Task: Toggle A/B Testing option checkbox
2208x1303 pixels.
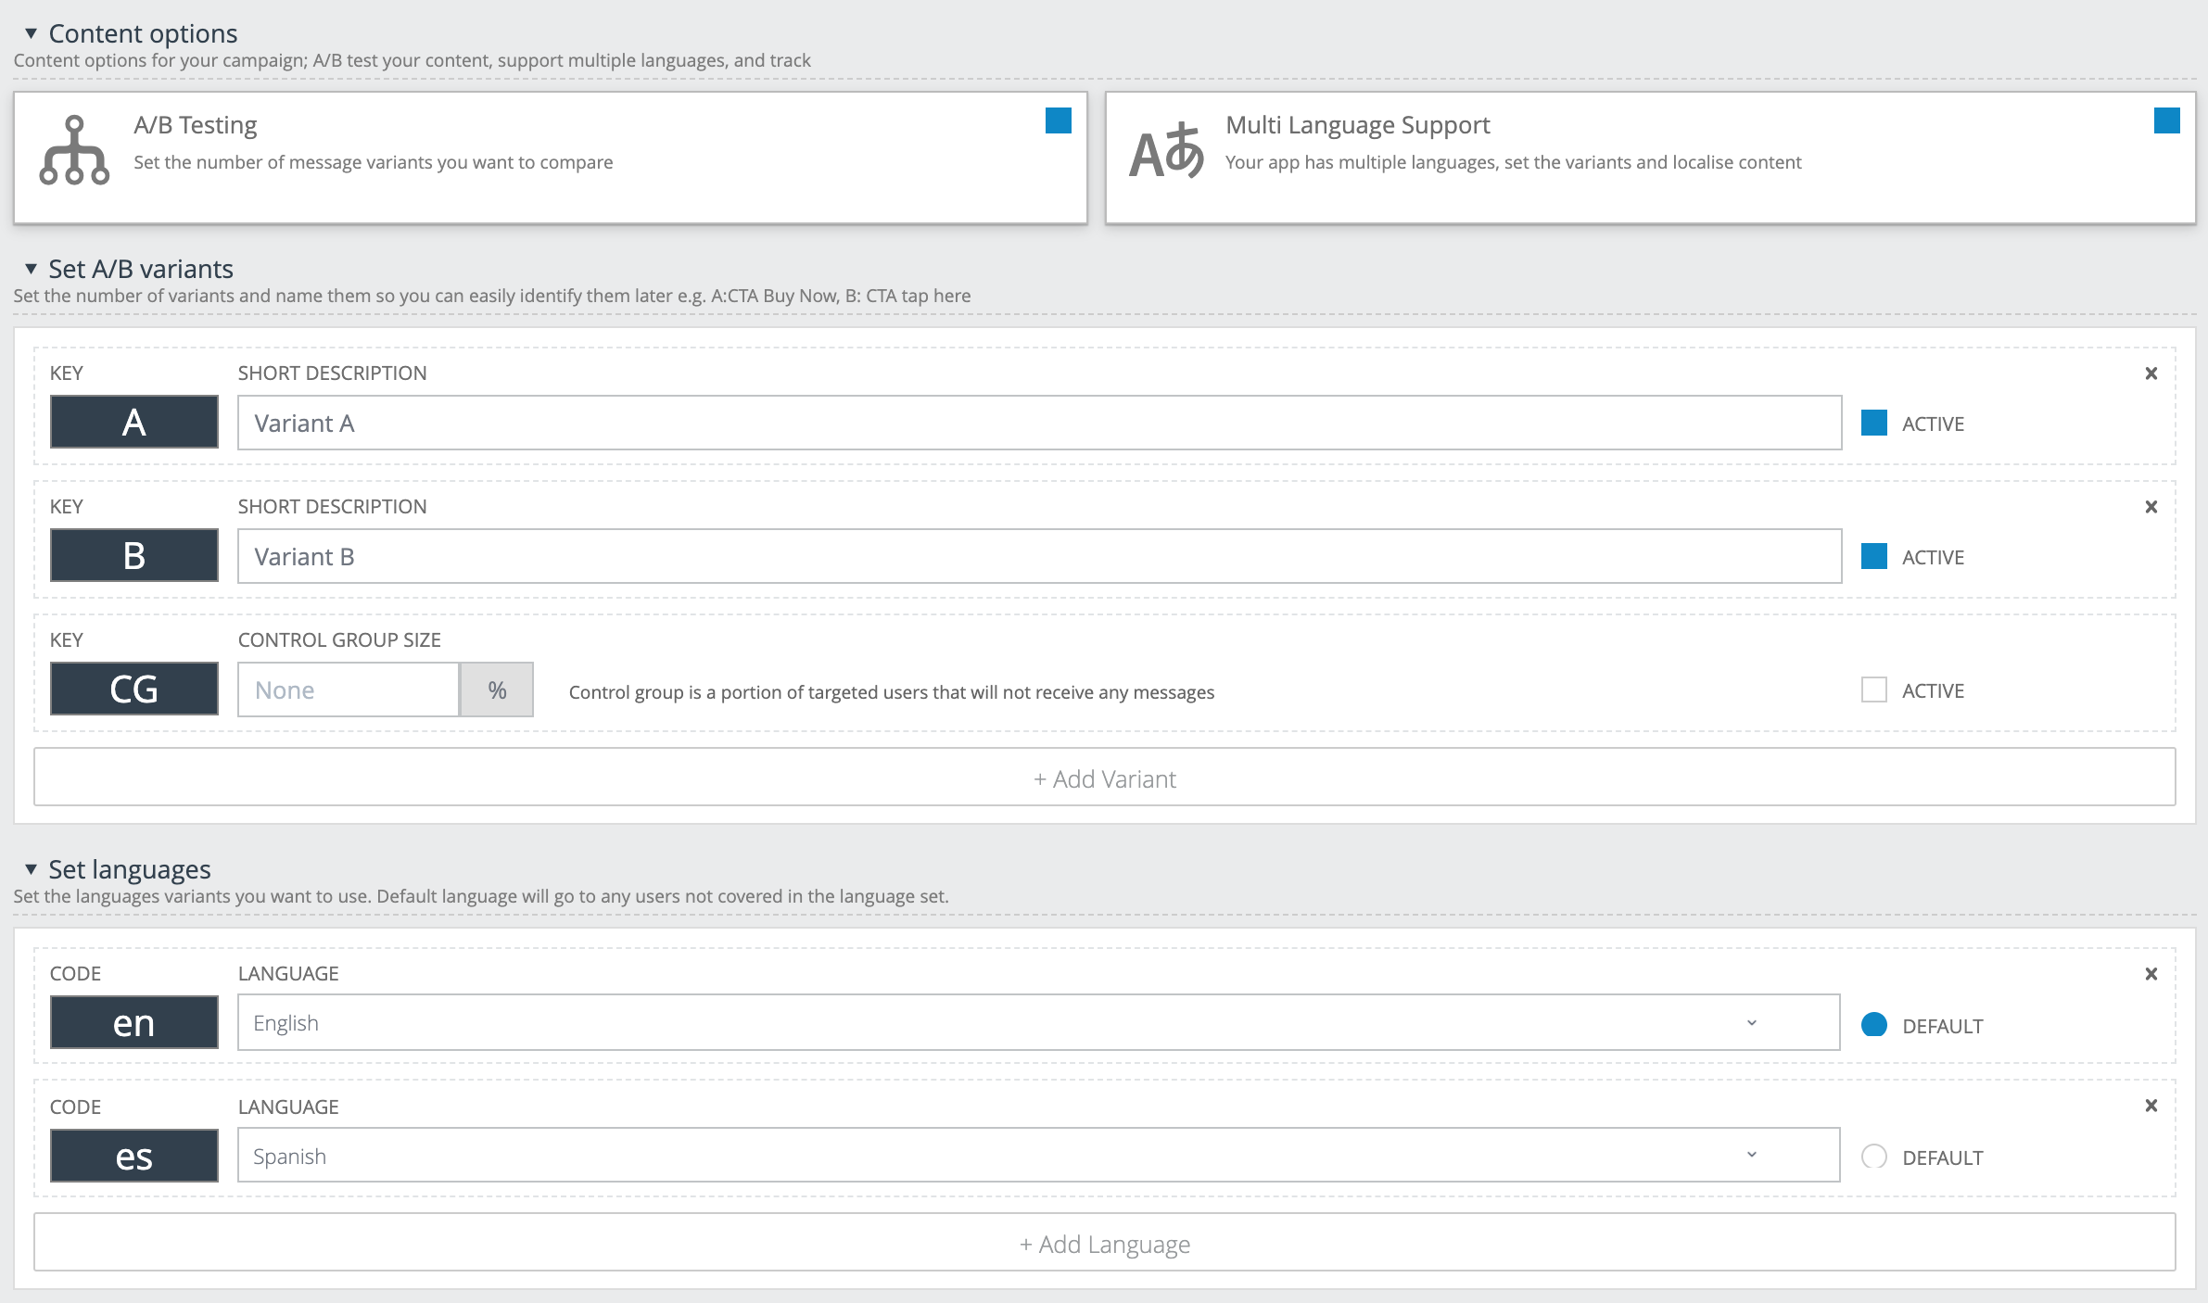Action: coord(1058,121)
